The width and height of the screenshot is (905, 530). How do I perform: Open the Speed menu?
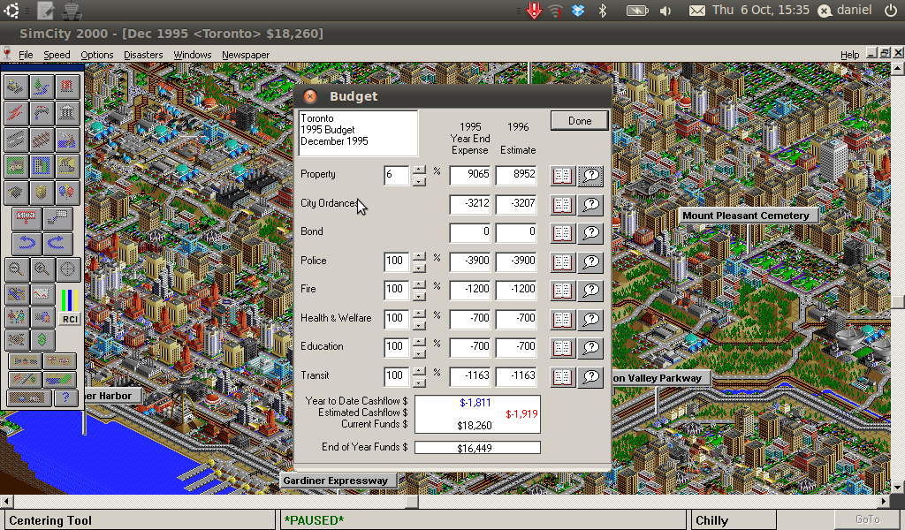(57, 55)
